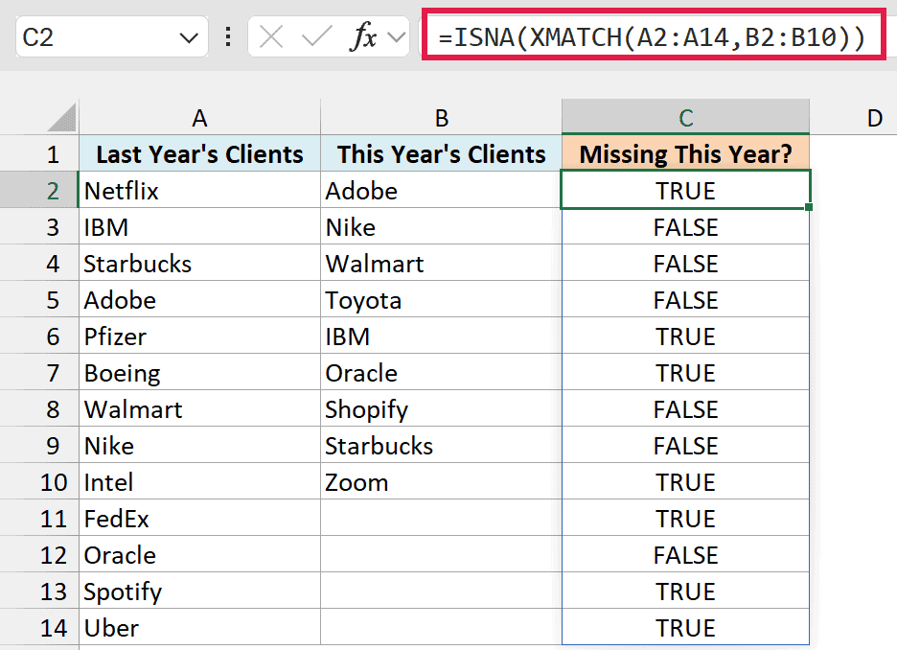Image resolution: width=897 pixels, height=650 pixels.
Task: Select the Adobe cell in column A
Action: pos(199,299)
